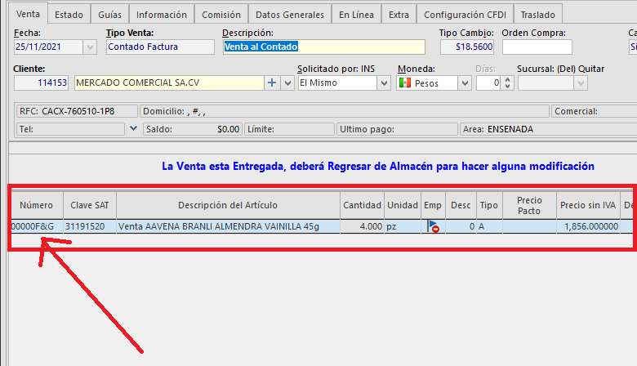
Task: Click the Sucursal (Del) Quitar label
Action: pos(560,69)
